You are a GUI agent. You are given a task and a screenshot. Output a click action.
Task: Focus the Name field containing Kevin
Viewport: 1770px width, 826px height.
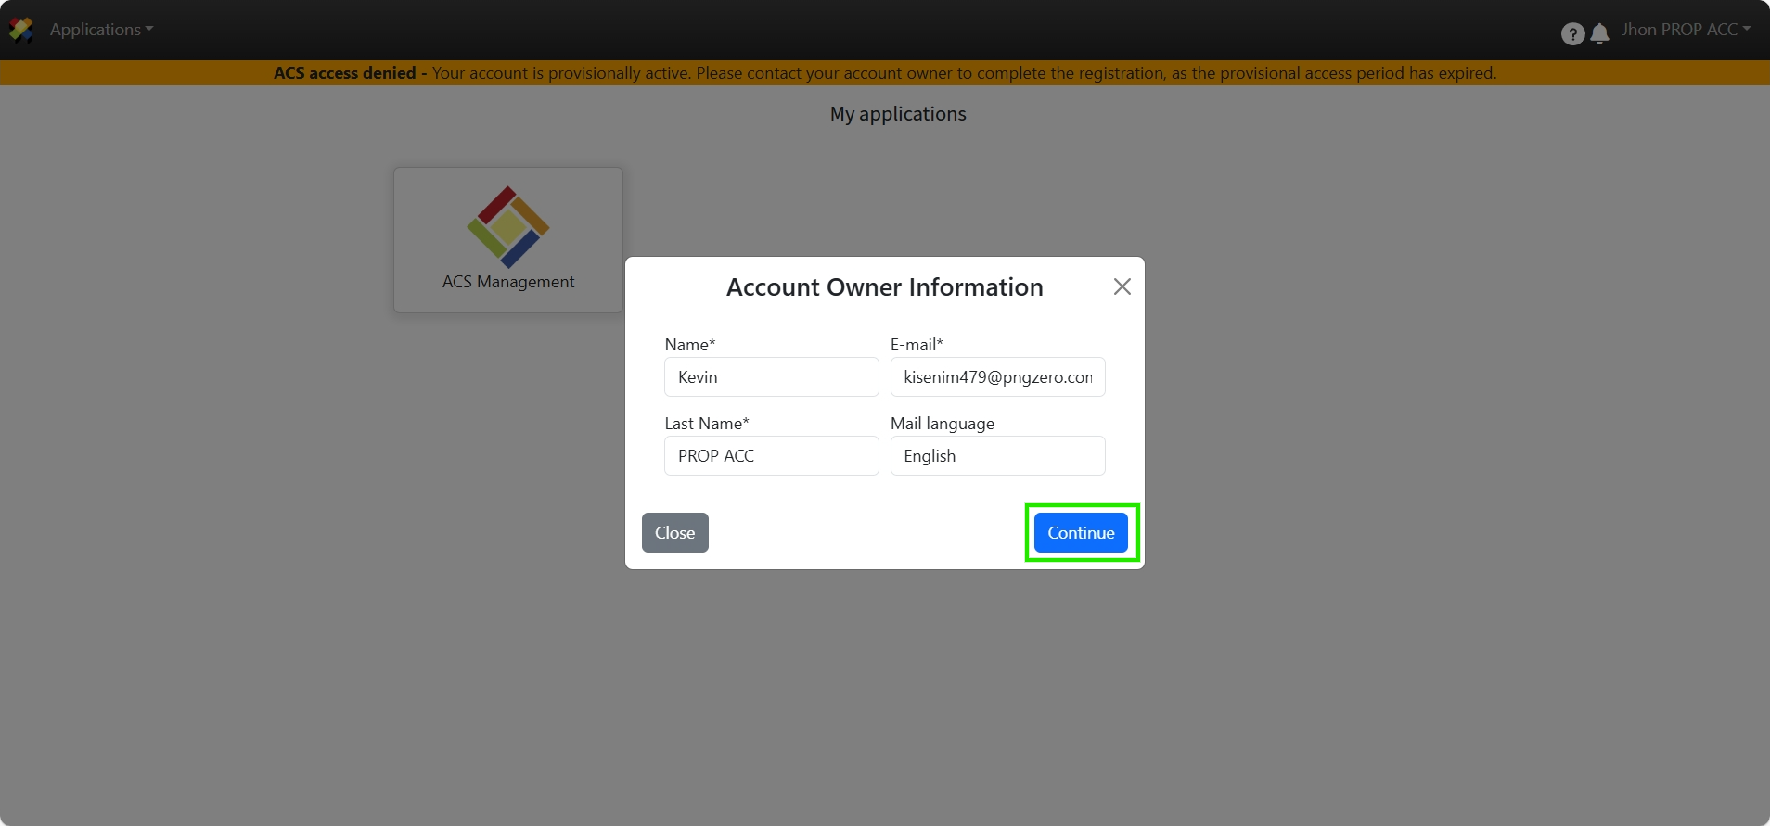point(771,377)
